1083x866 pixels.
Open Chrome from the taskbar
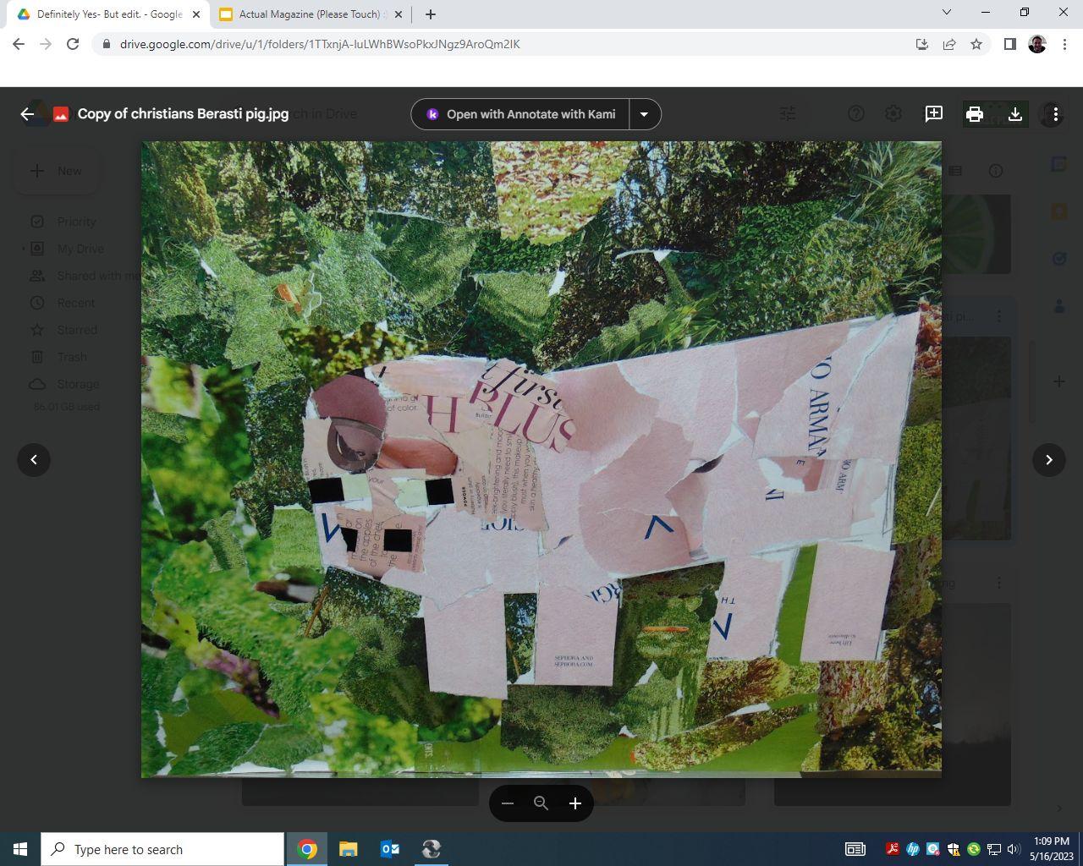[307, 849]
